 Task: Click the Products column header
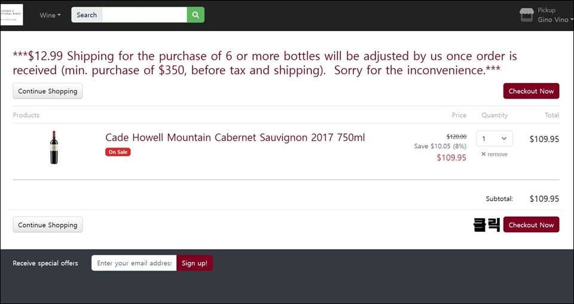(26, 115)
